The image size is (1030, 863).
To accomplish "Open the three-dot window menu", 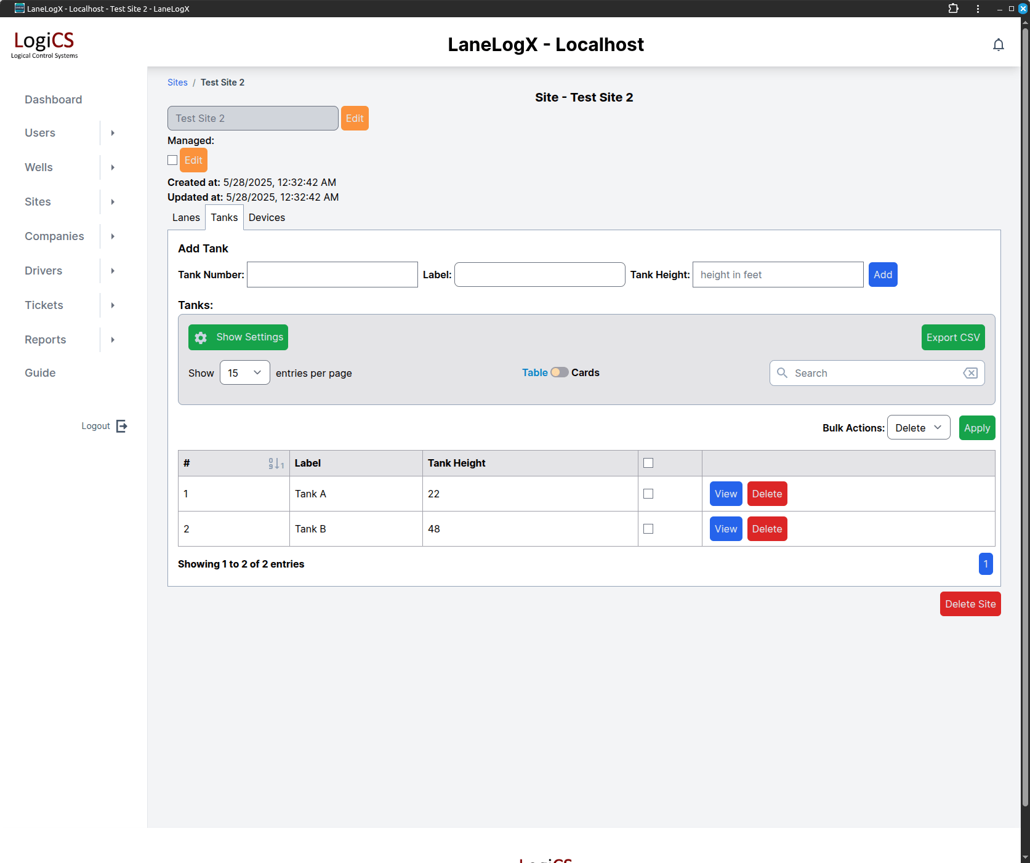I will [978, 9].
